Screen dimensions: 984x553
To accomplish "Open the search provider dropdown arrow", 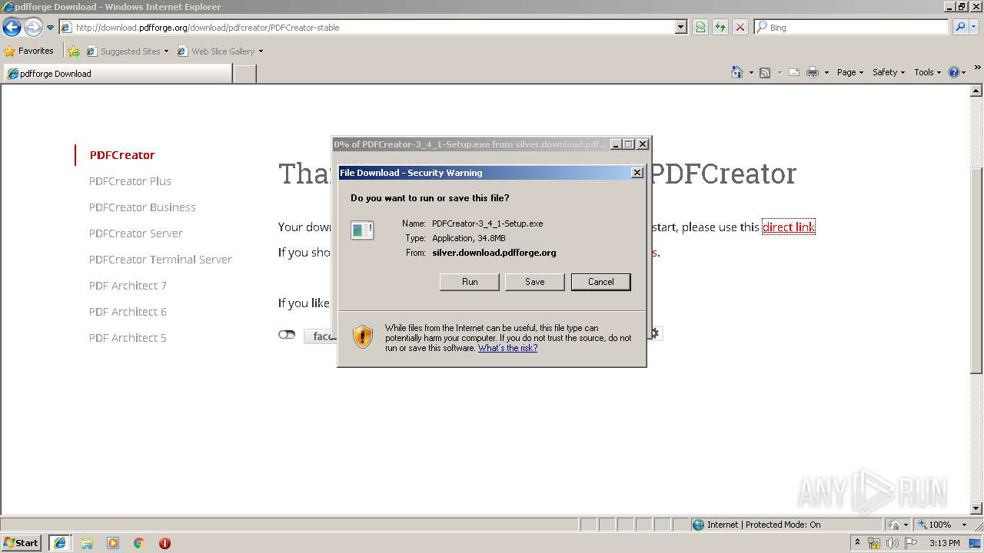I will (x=973, y=28).
